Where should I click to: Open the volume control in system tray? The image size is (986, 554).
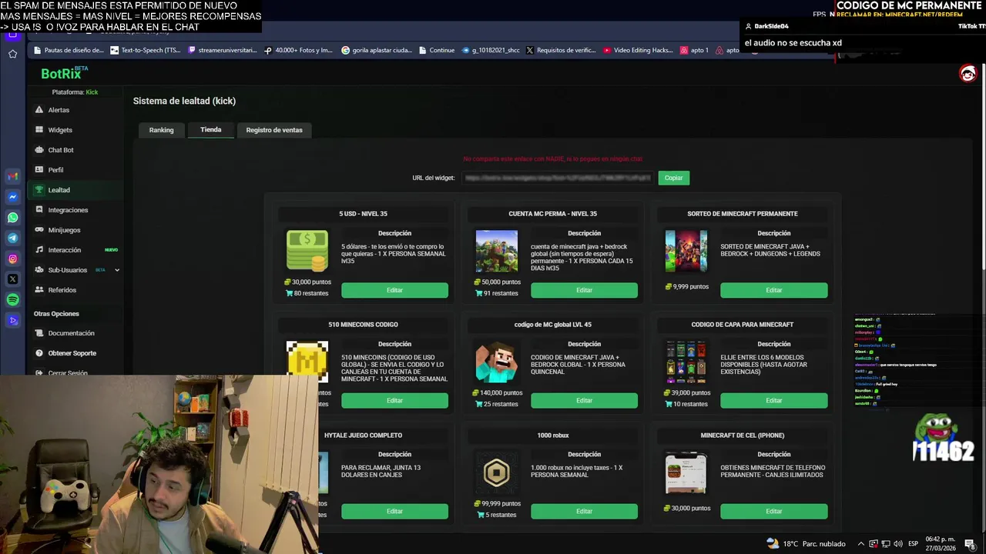point(898,544)
